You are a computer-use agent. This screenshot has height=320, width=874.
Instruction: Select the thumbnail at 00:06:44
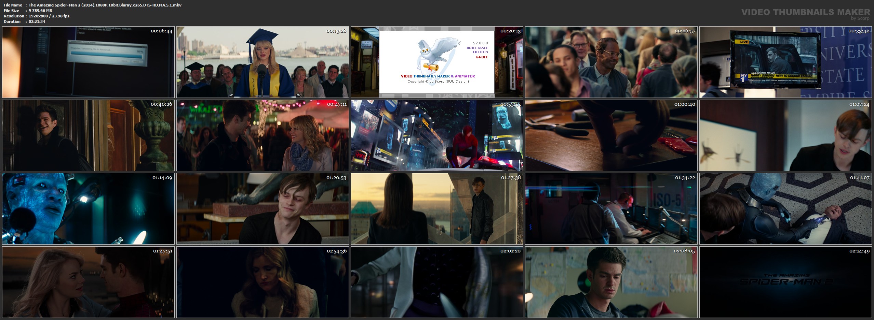point(88,62)
